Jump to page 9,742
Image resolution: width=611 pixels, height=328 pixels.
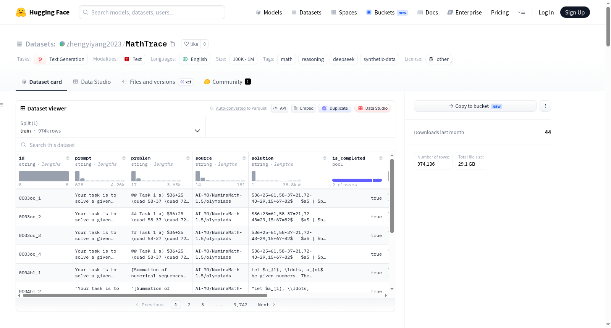pos(241,305)
